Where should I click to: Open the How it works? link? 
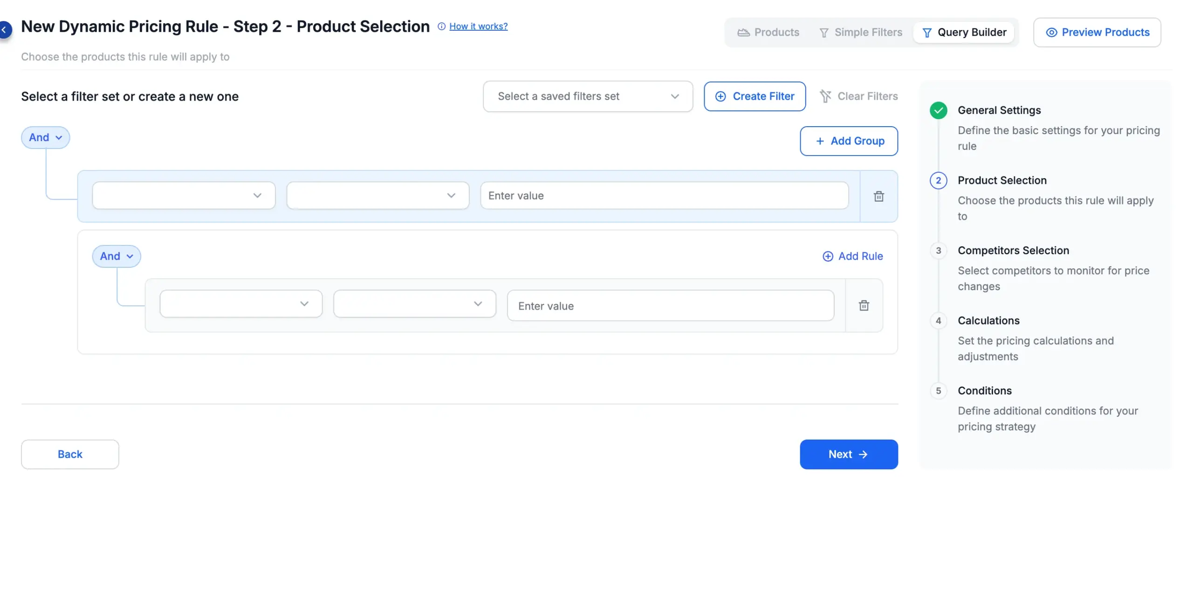[478, 27]
